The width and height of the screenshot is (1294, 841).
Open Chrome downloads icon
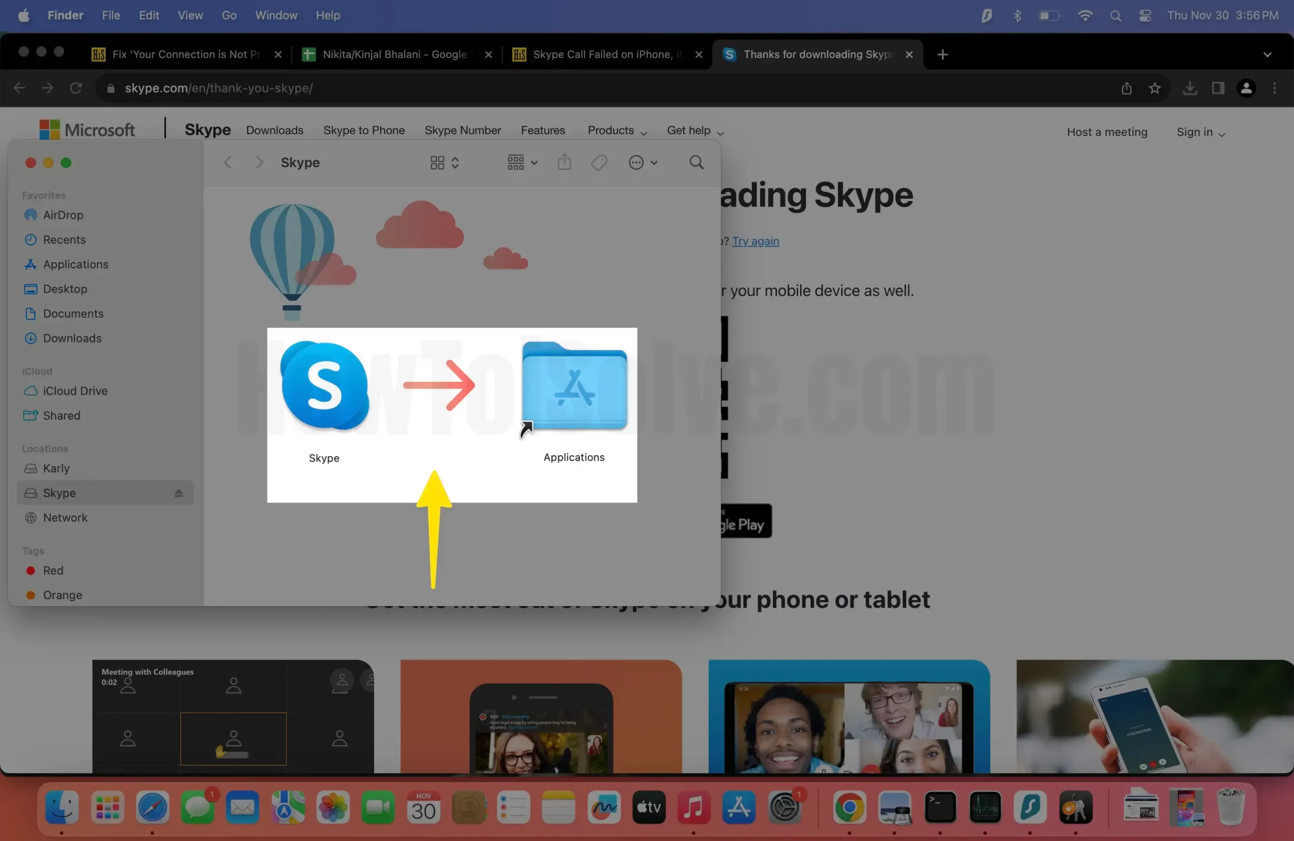1189,88
